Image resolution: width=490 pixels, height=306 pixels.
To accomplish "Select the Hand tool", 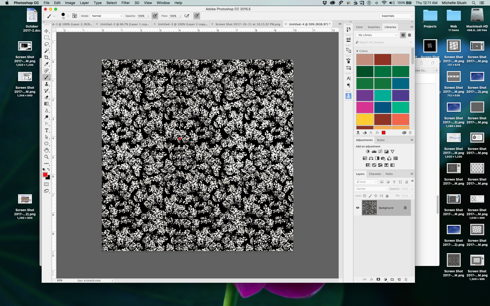I will [46, 150].
